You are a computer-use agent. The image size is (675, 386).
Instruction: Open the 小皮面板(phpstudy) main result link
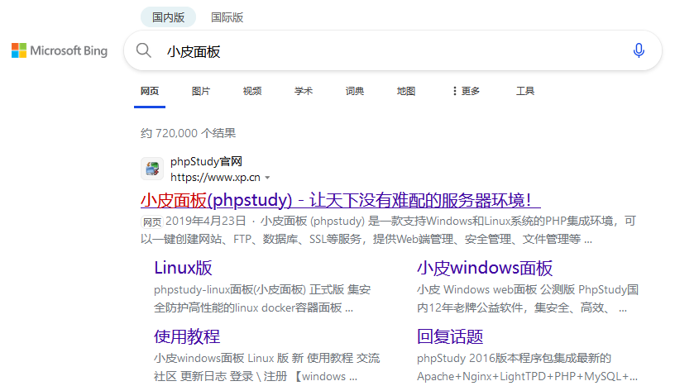pyautogui.click(x=340, y=200)
